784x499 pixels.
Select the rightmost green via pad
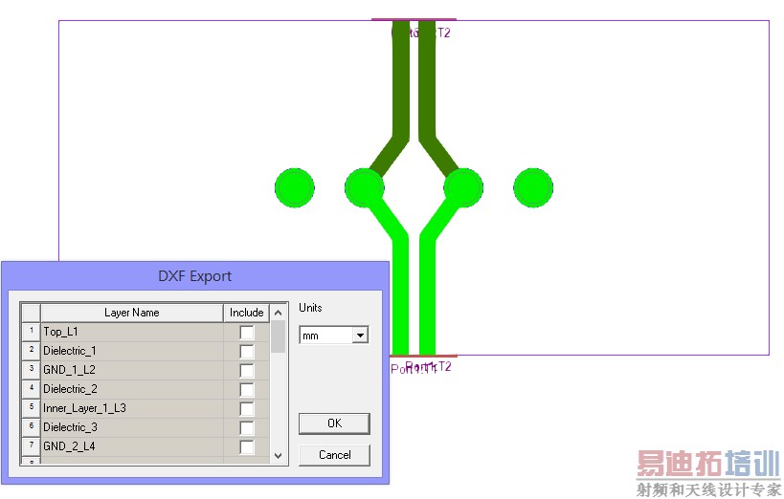point(533,187)
